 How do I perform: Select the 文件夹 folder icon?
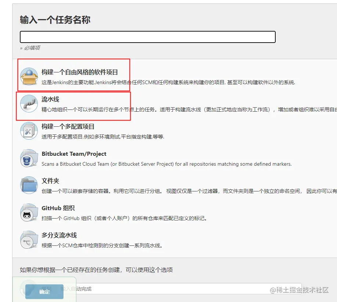click(x=29, y=185)
